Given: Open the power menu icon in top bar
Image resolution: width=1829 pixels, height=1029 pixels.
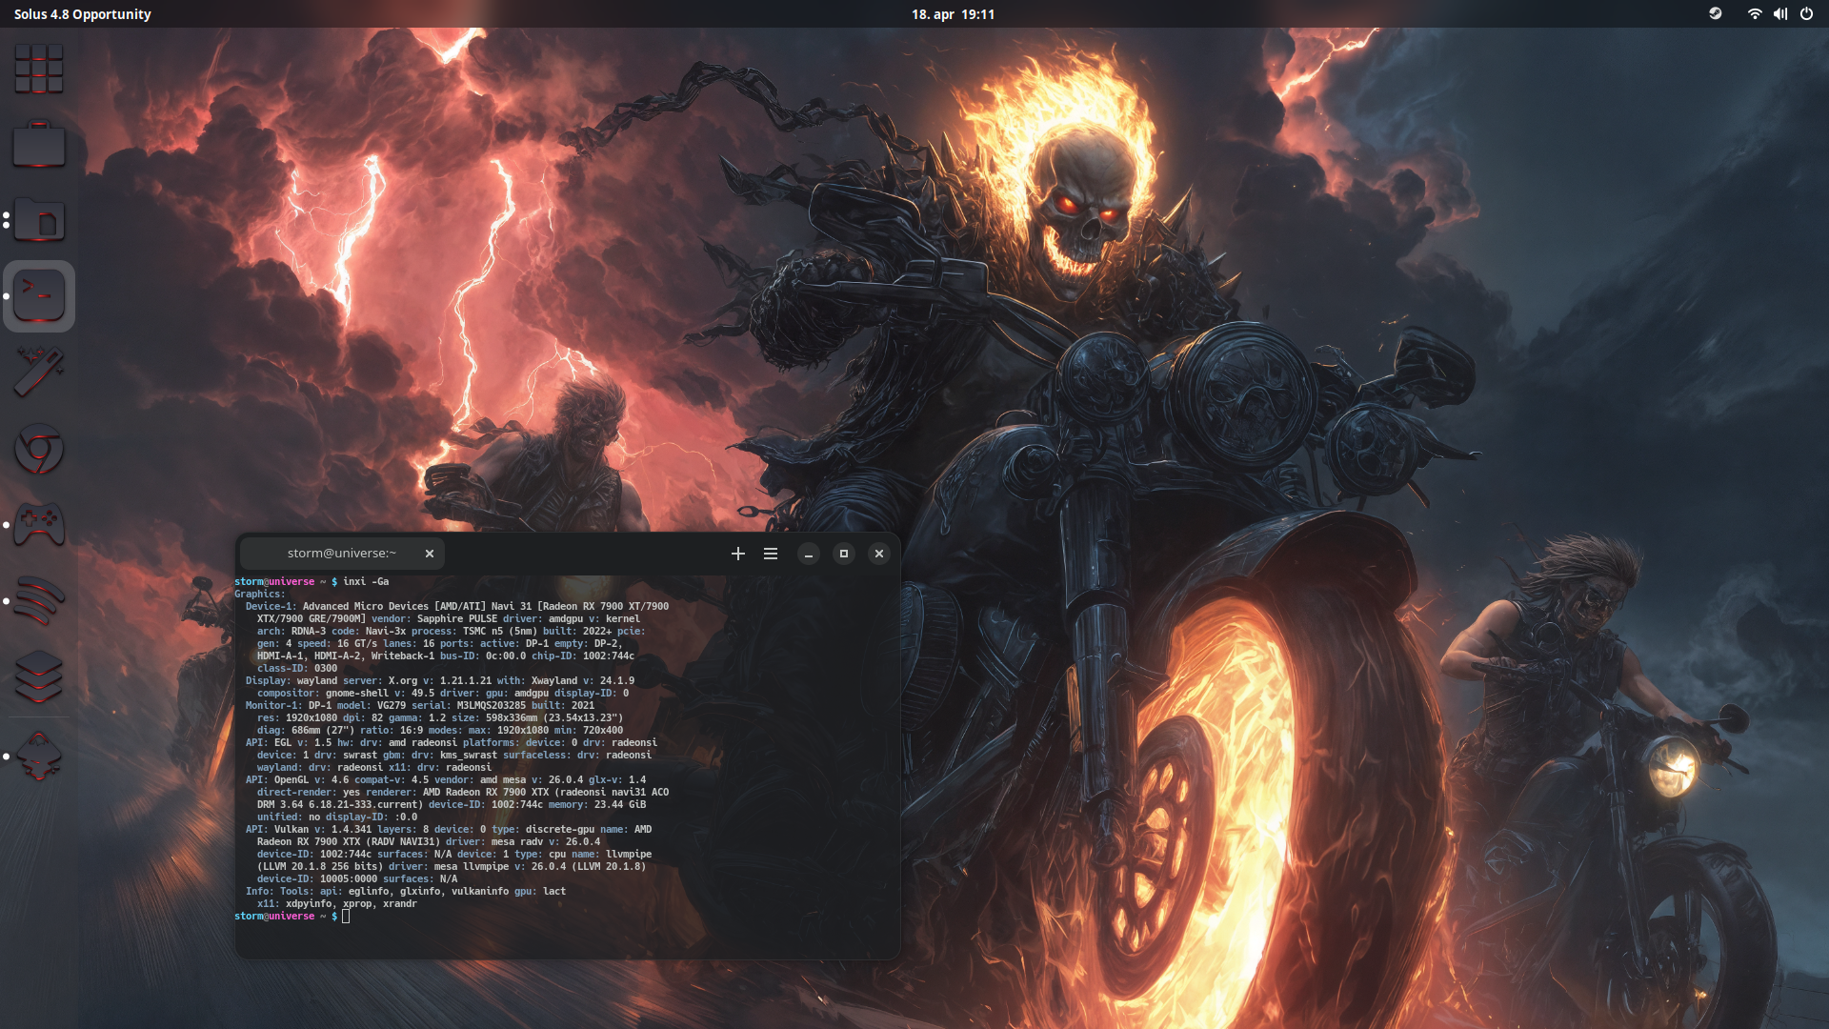Looking at the screenshot, I should [1806, 14].
